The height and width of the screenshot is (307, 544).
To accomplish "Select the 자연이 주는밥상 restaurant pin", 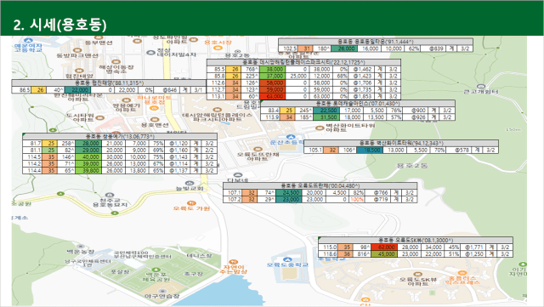I will [x=235, y=262].
